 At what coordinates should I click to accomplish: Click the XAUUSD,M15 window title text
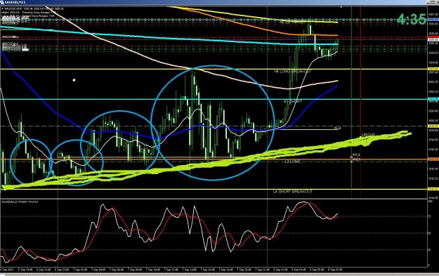[15, 2]
